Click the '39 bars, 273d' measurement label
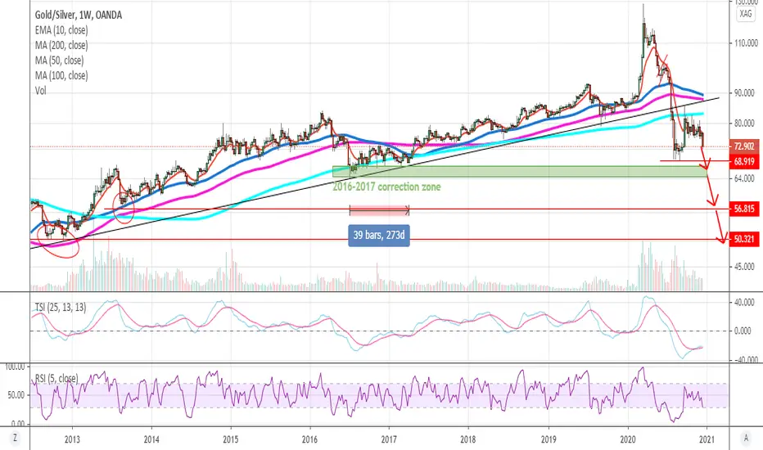 378,235
